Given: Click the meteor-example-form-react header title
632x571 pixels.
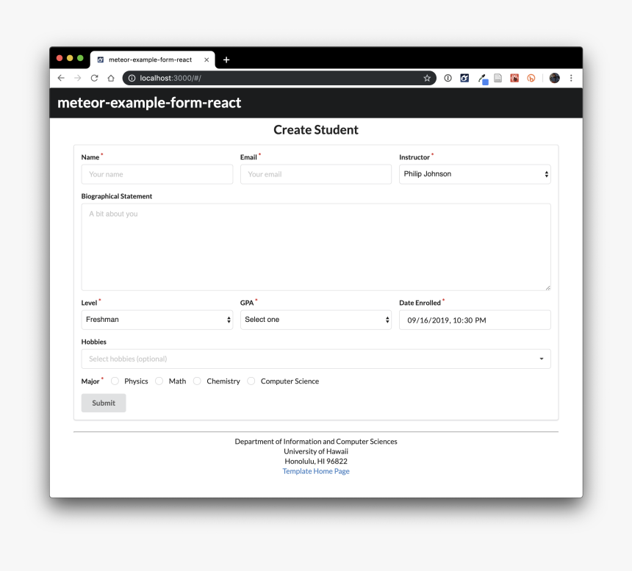Looking at the screenshot, I should click(149, 103).
